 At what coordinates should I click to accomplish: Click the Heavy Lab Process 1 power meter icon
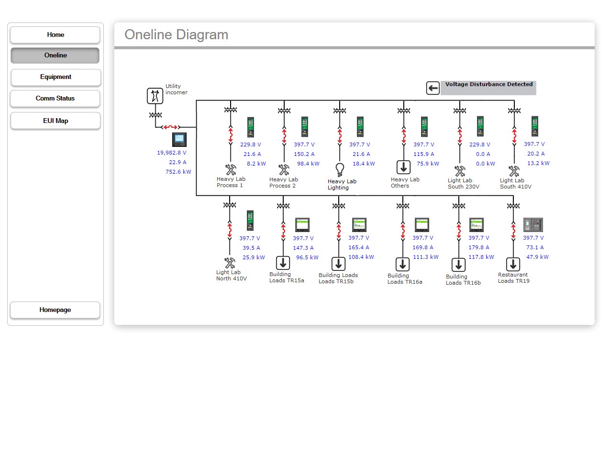250,126
